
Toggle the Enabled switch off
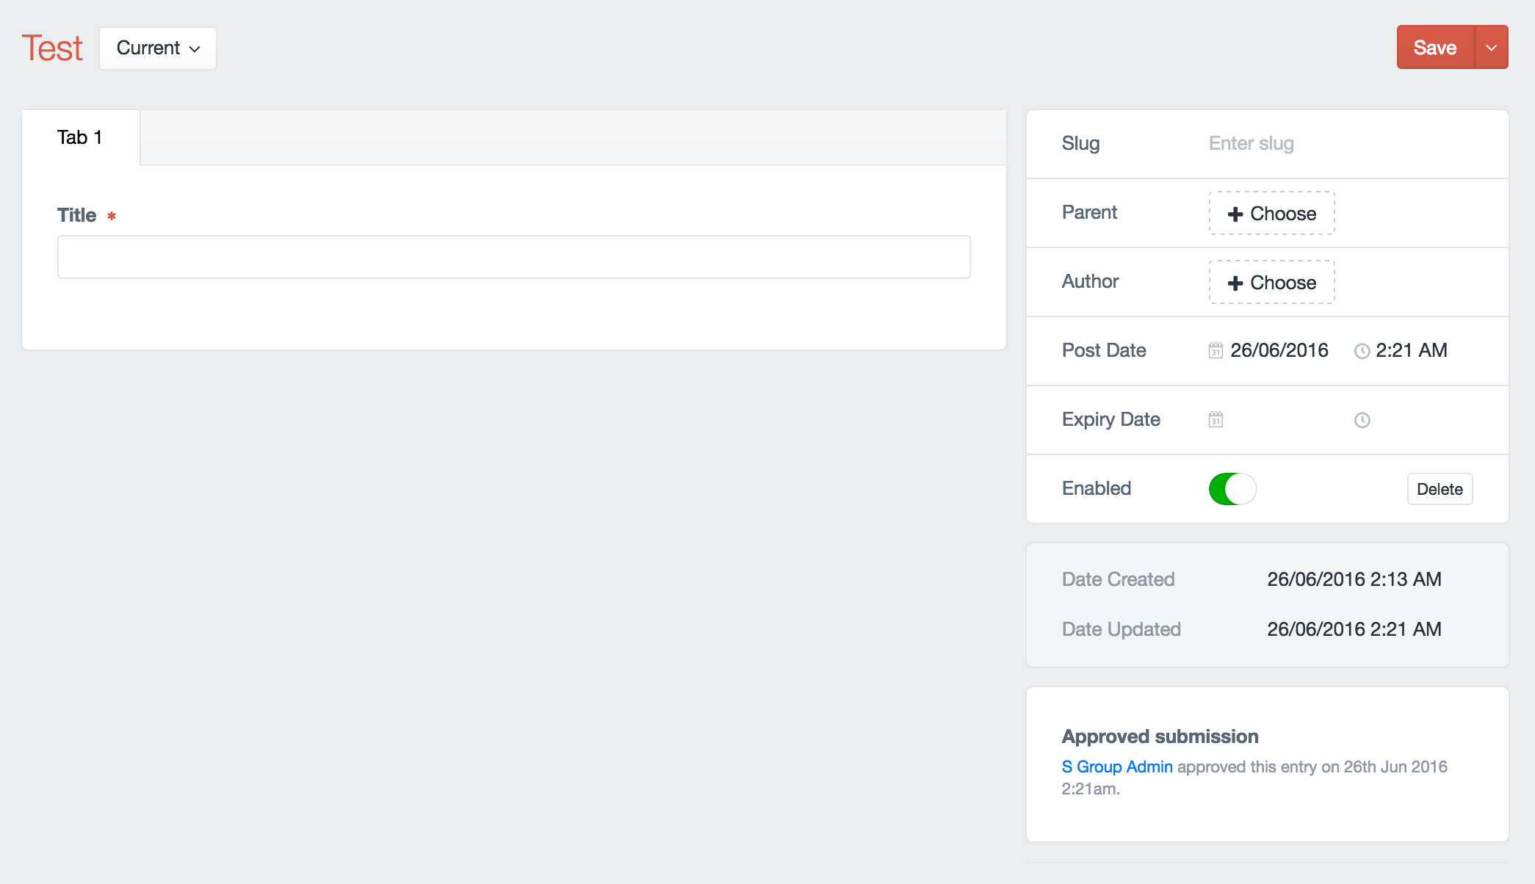coord(1232,489)
